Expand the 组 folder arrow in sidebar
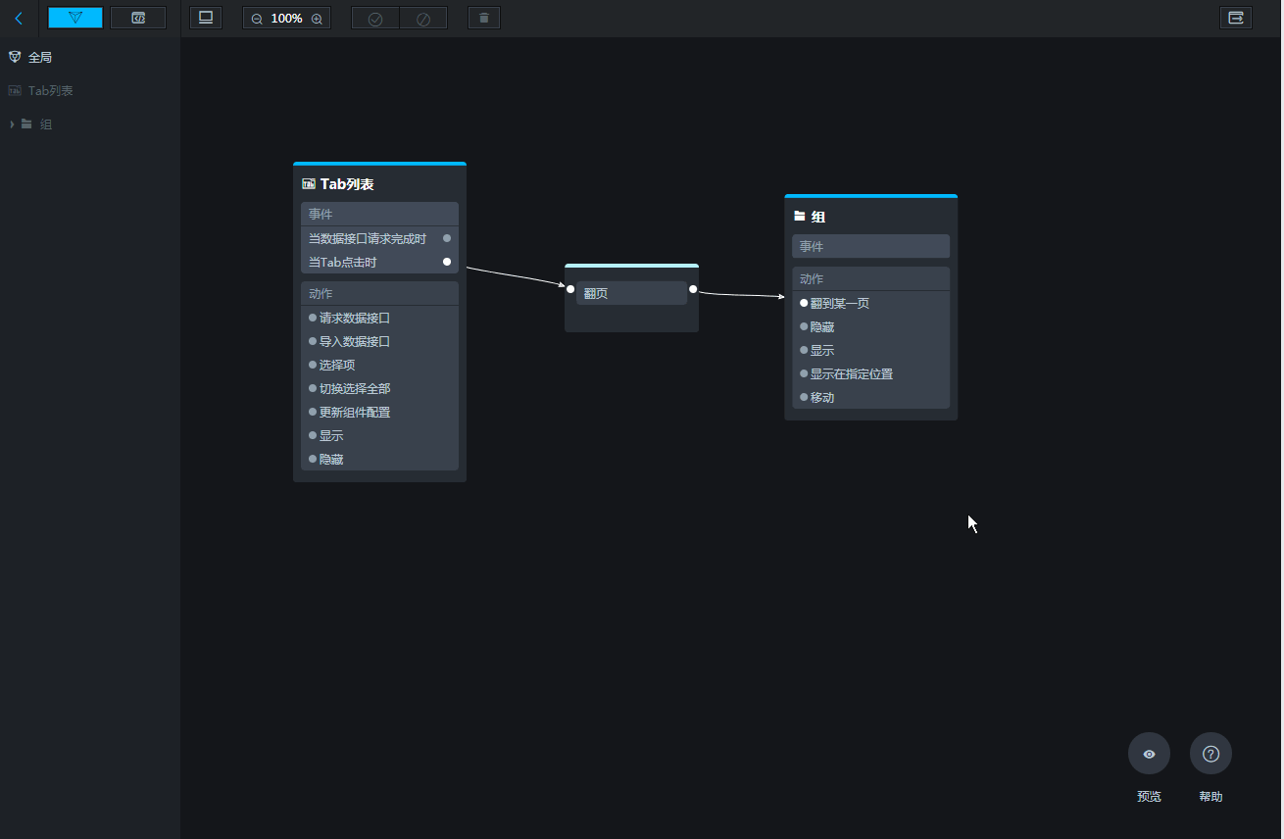Image resolution: width=1284 pixels, height=839 pixels. tap(12, 124)
